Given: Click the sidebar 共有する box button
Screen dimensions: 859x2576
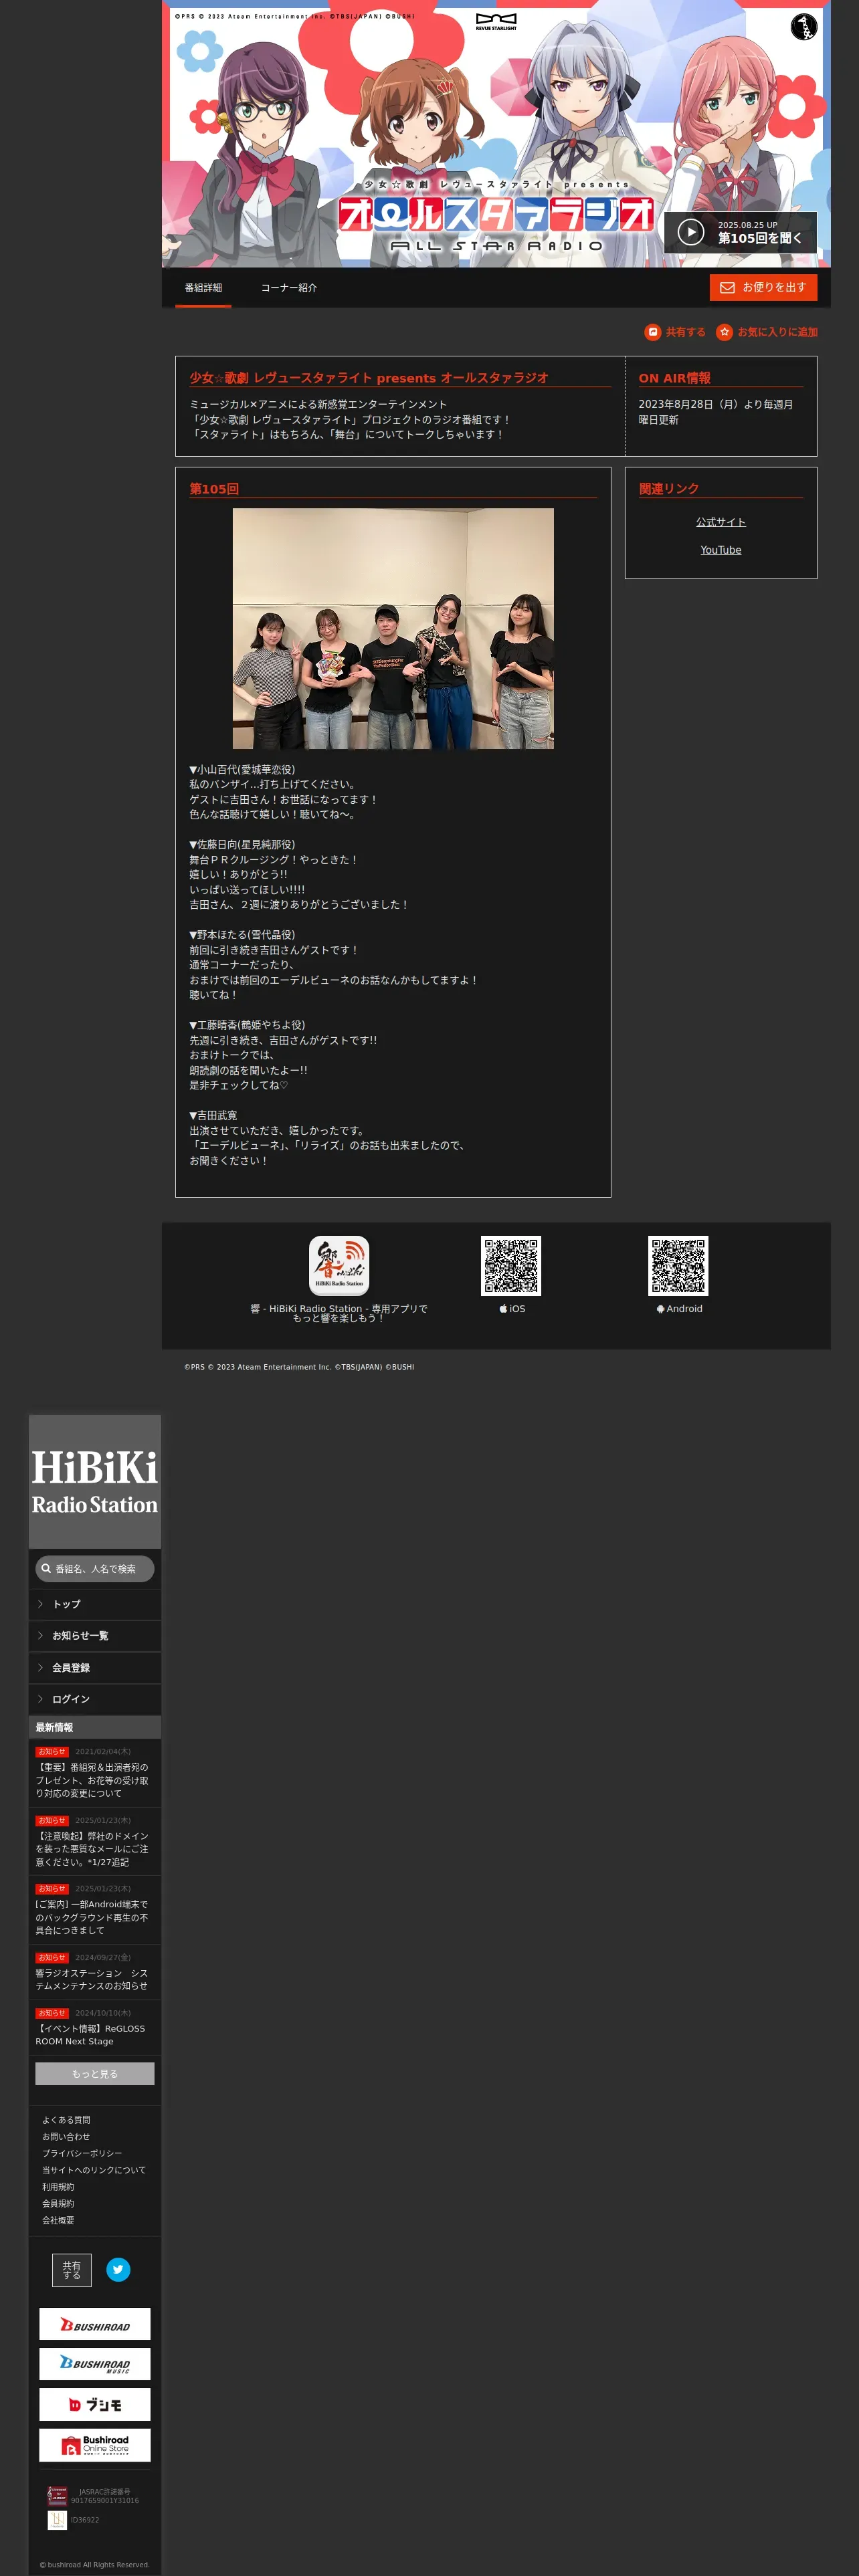Looking at the screenshot, I should click(x=72, y=2270).
